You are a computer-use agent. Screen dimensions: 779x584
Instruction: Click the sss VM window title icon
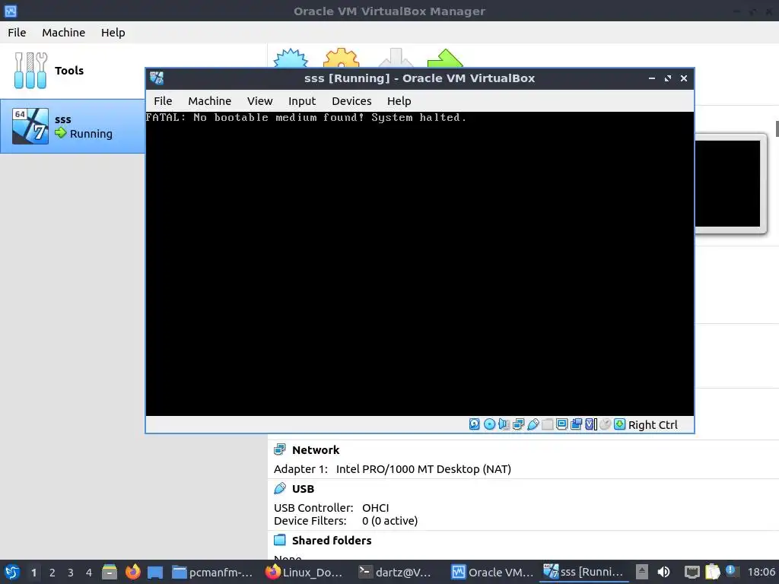157,78
